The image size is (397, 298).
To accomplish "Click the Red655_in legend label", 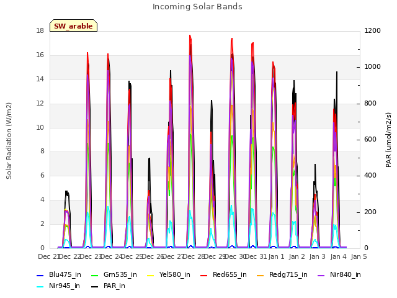I will click(230, 274).
